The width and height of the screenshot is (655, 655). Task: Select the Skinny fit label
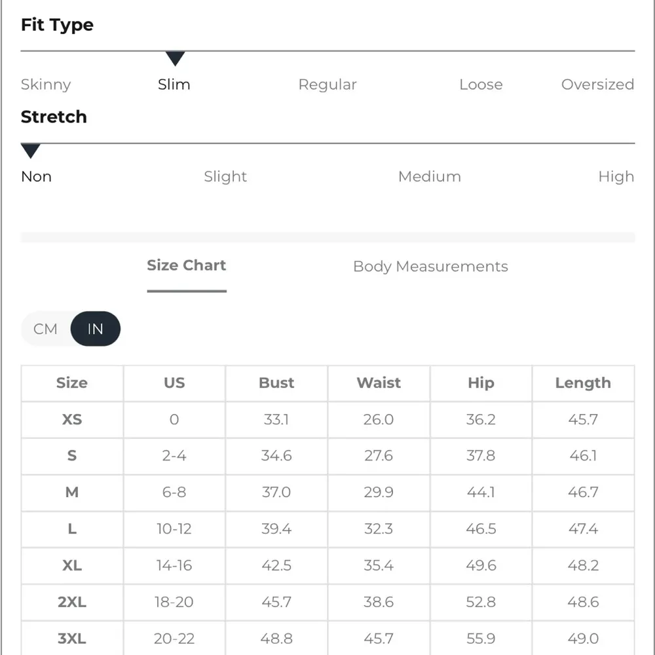[46, 84]
